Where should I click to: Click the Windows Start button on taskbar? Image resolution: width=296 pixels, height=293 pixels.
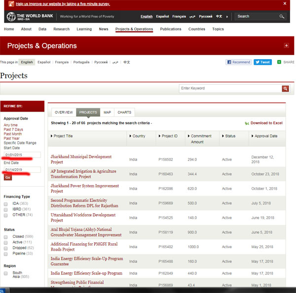point(2,291)
